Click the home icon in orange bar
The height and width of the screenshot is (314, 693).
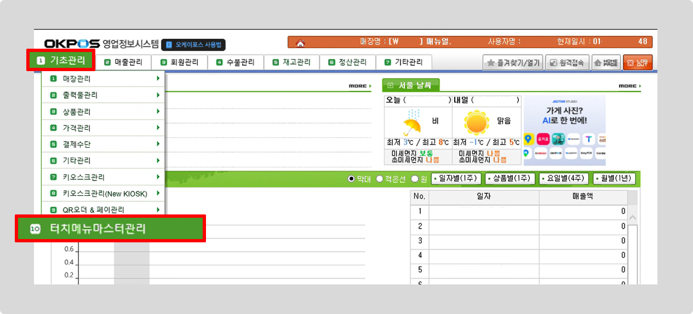tap(300, 43)
